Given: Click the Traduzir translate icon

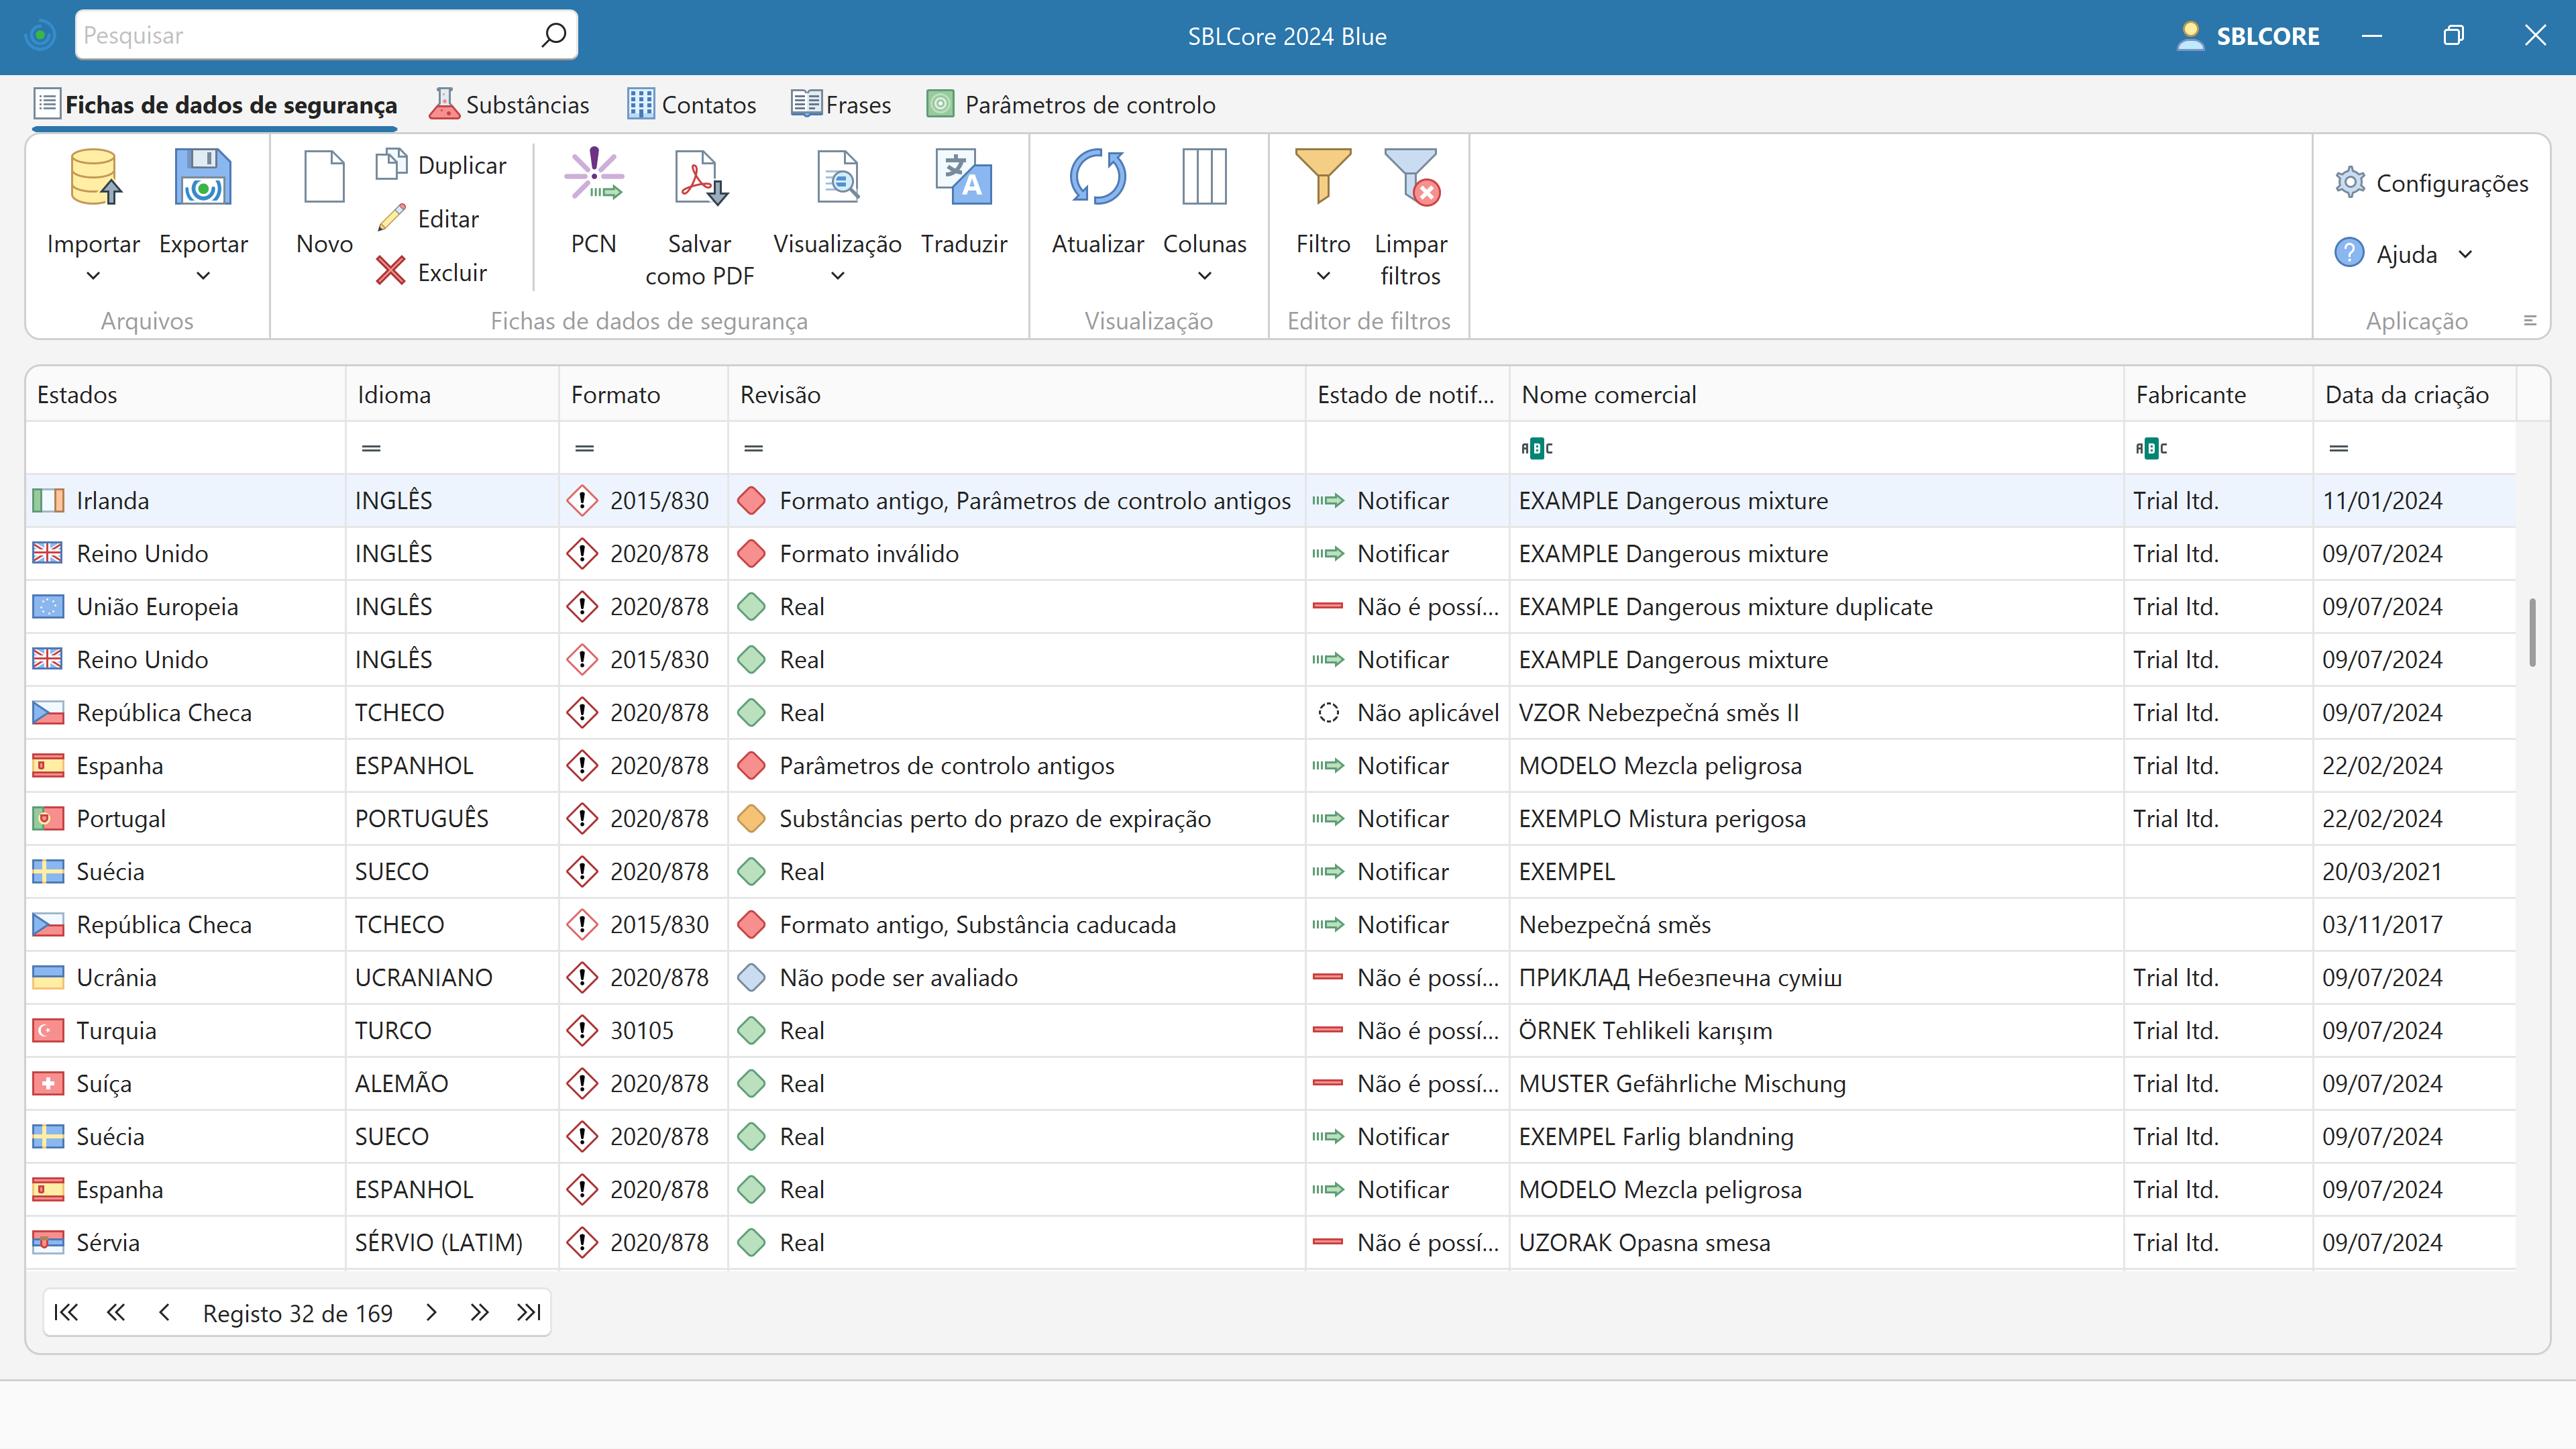Looking at the screenshot, I should pyautogui.click(x=963, y=177).
